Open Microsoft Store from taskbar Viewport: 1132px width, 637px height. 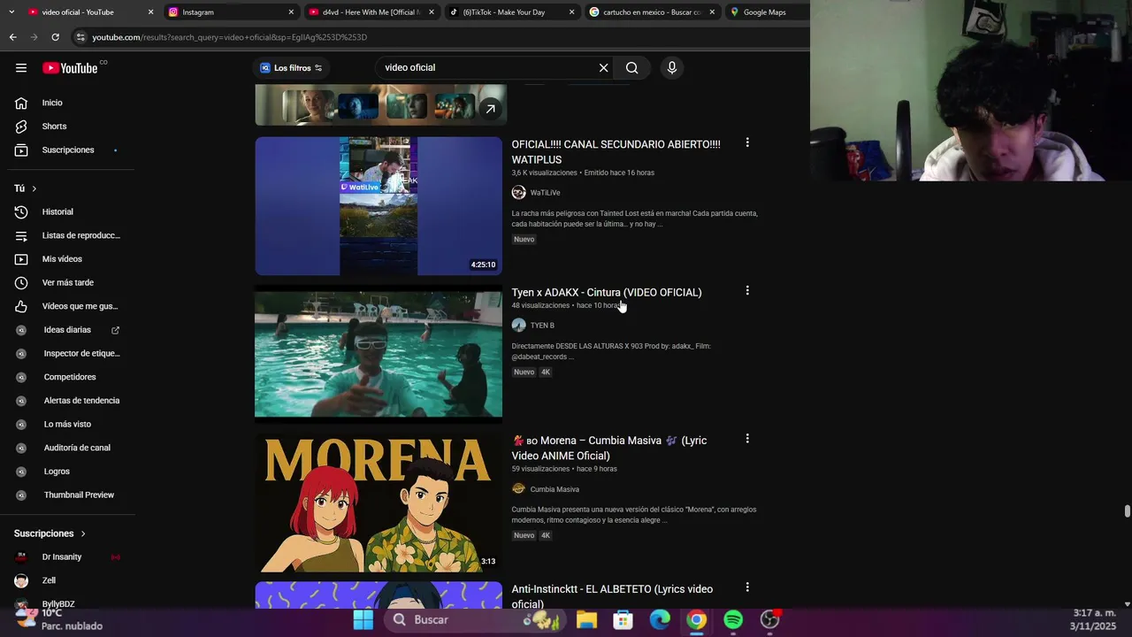[x=623, y=620]
